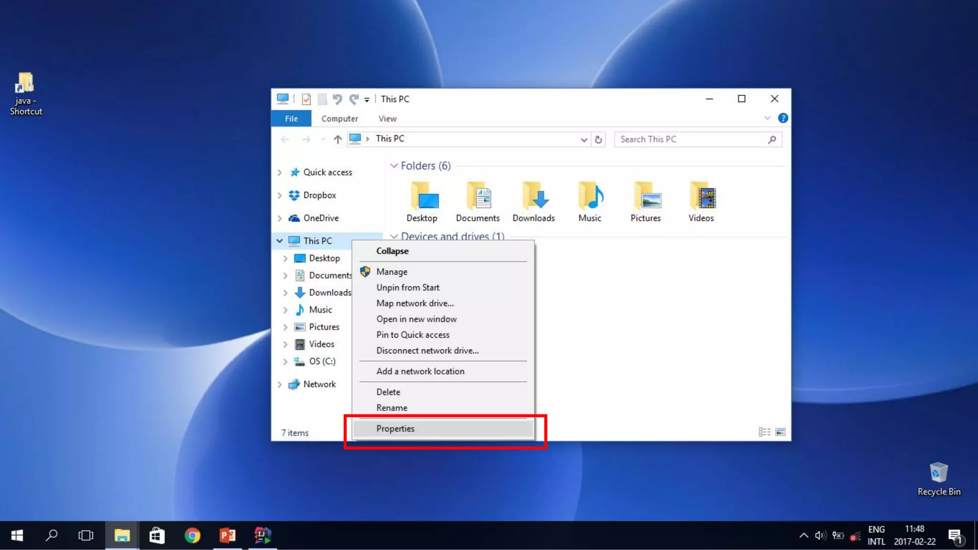The height and width of the screenshot is (550, 978).
Task: Choose Map network drive in context menu
Action: tap(415, 303)
